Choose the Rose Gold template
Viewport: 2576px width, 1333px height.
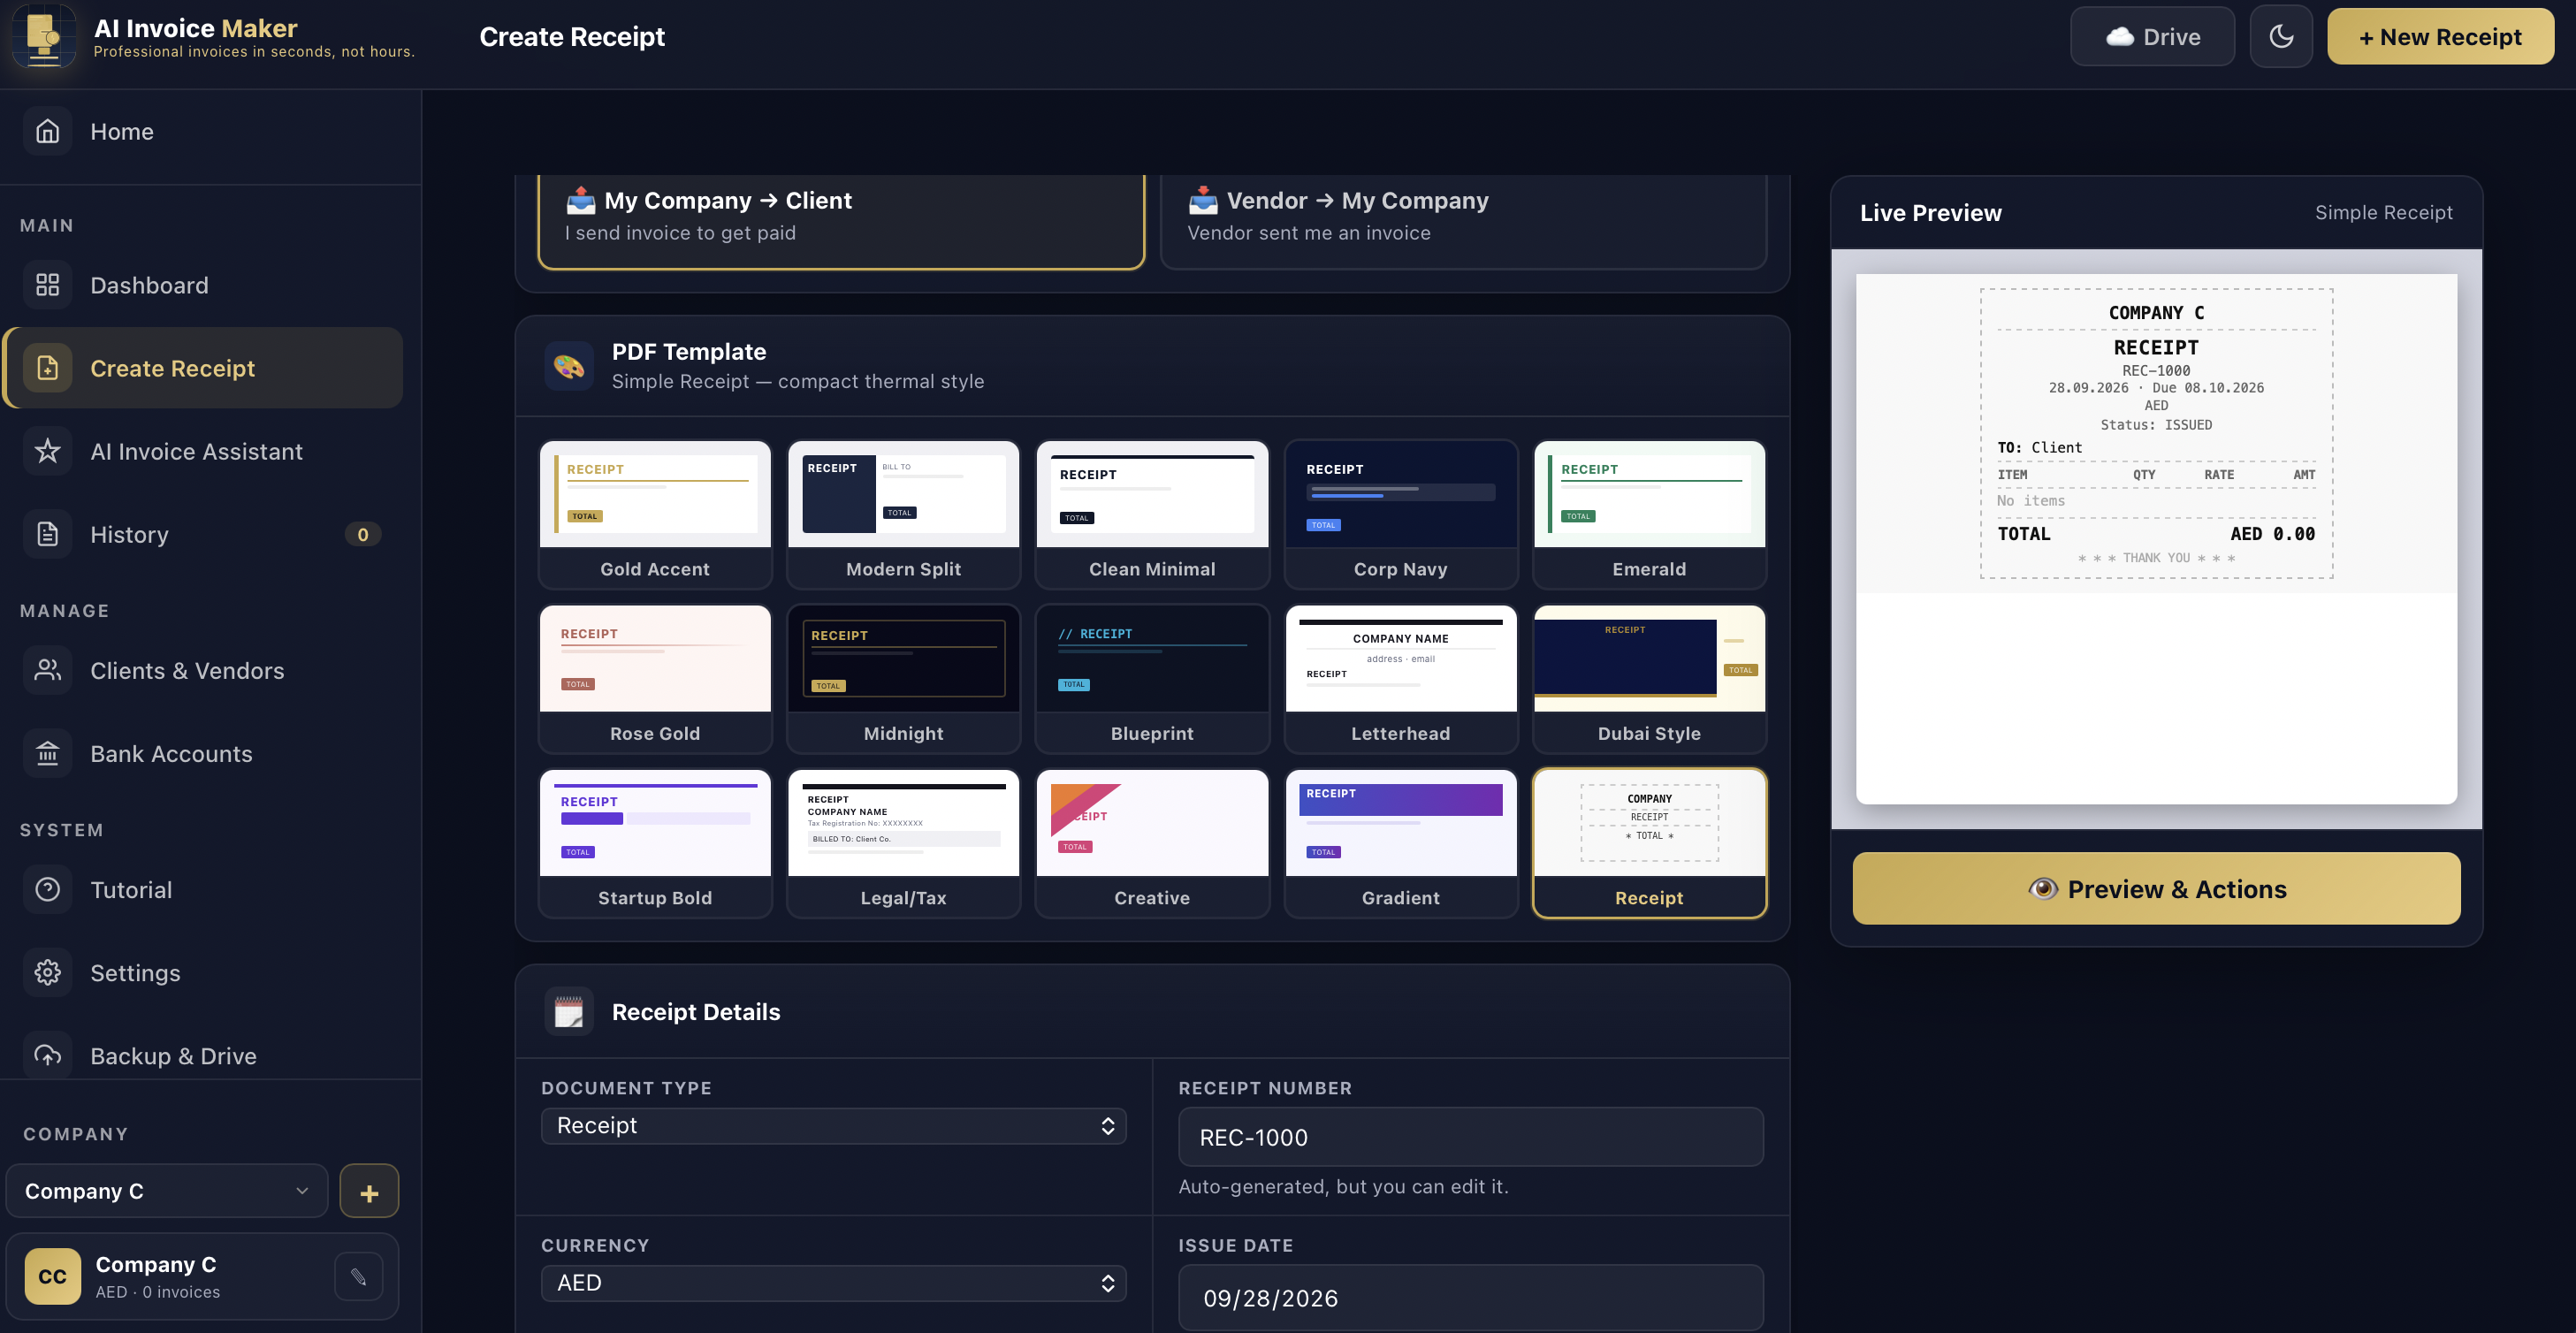point(655,678)
